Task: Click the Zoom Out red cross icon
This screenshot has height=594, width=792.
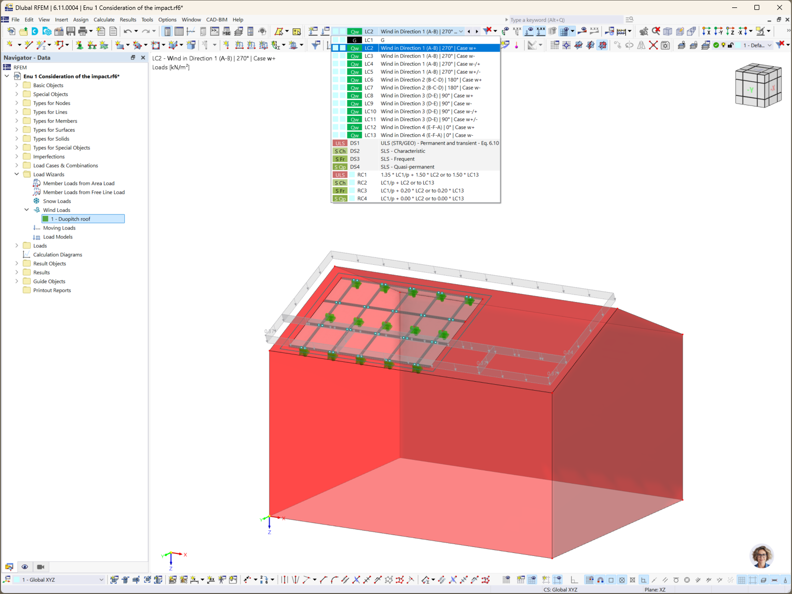Action: (x=655, y=31)
